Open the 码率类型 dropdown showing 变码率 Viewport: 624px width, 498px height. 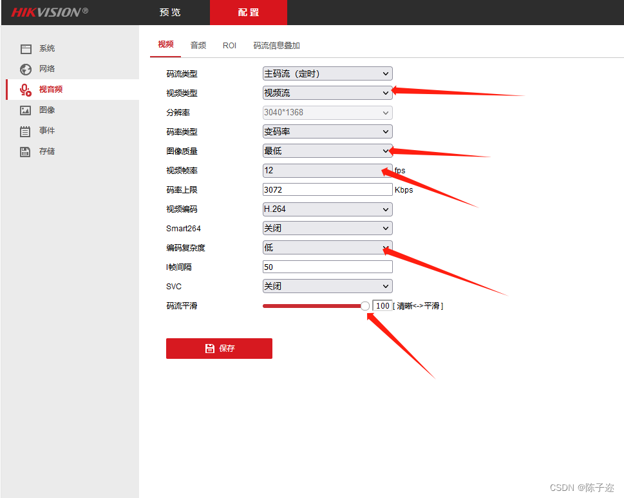click(328, 131)
